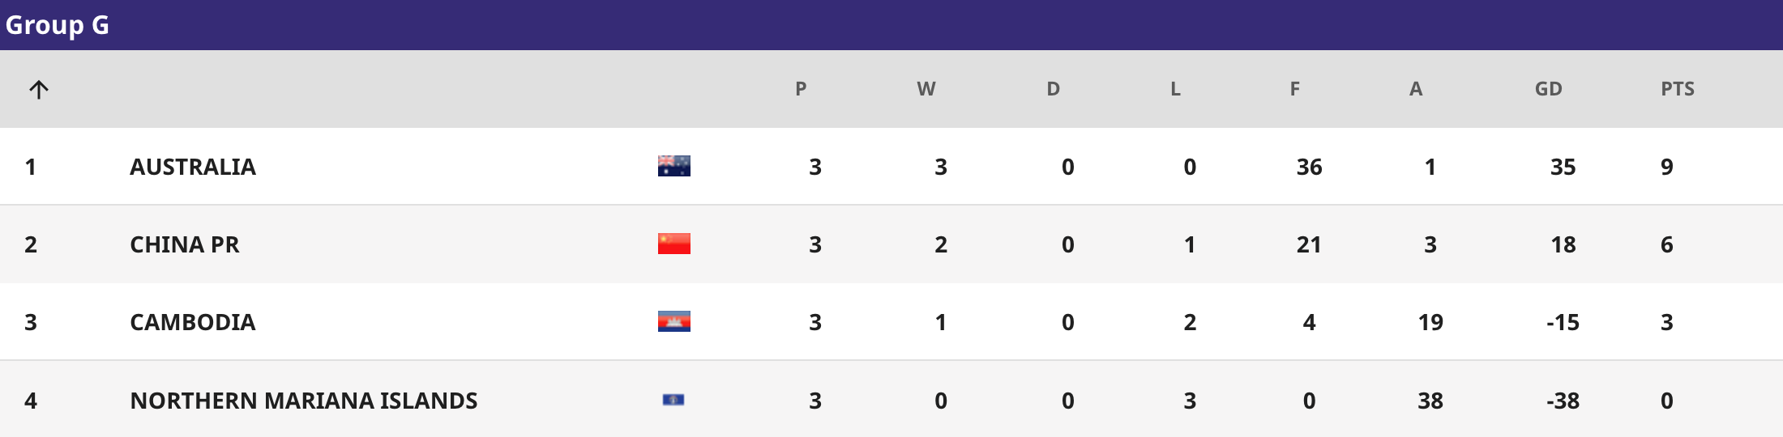1783x437 pixels.
Task: Click the China PR flag icon
Action: pos(673,244)
